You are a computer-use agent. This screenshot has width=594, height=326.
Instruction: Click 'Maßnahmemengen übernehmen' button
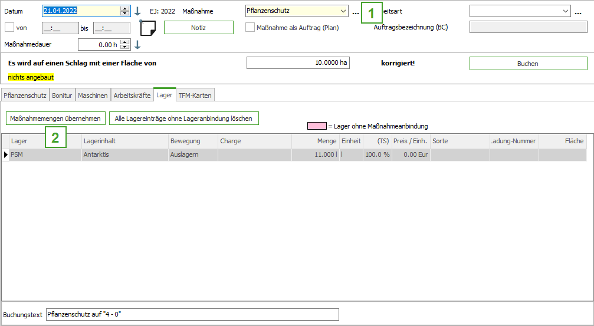point(56,118)
